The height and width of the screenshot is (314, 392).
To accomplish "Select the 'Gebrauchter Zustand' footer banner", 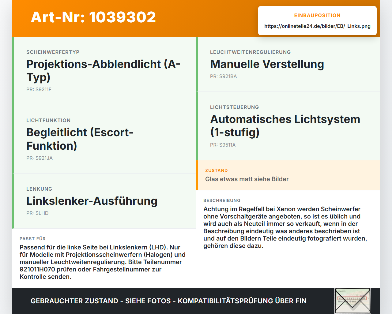I will click(x=168, y=301).
